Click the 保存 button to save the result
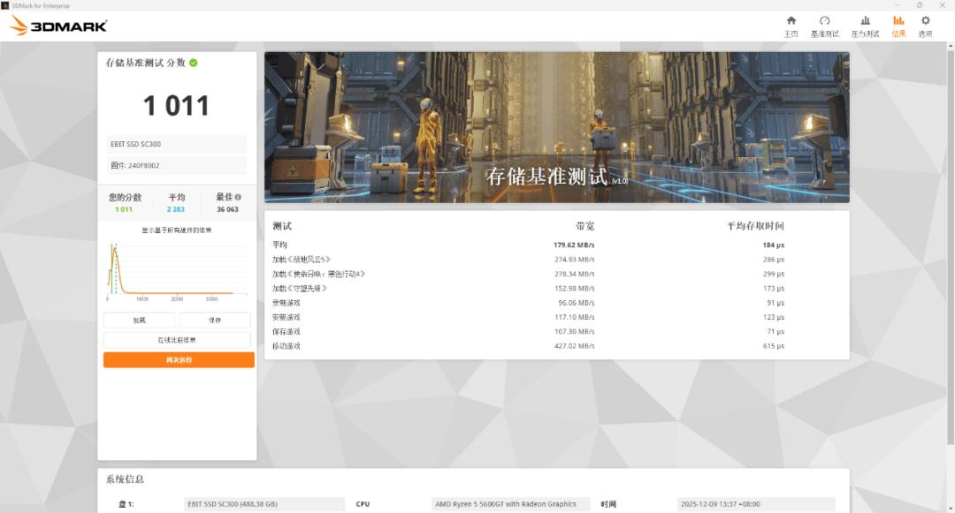Image resolution: width=955 pixels, height=513 pixels. coord(216,320)
